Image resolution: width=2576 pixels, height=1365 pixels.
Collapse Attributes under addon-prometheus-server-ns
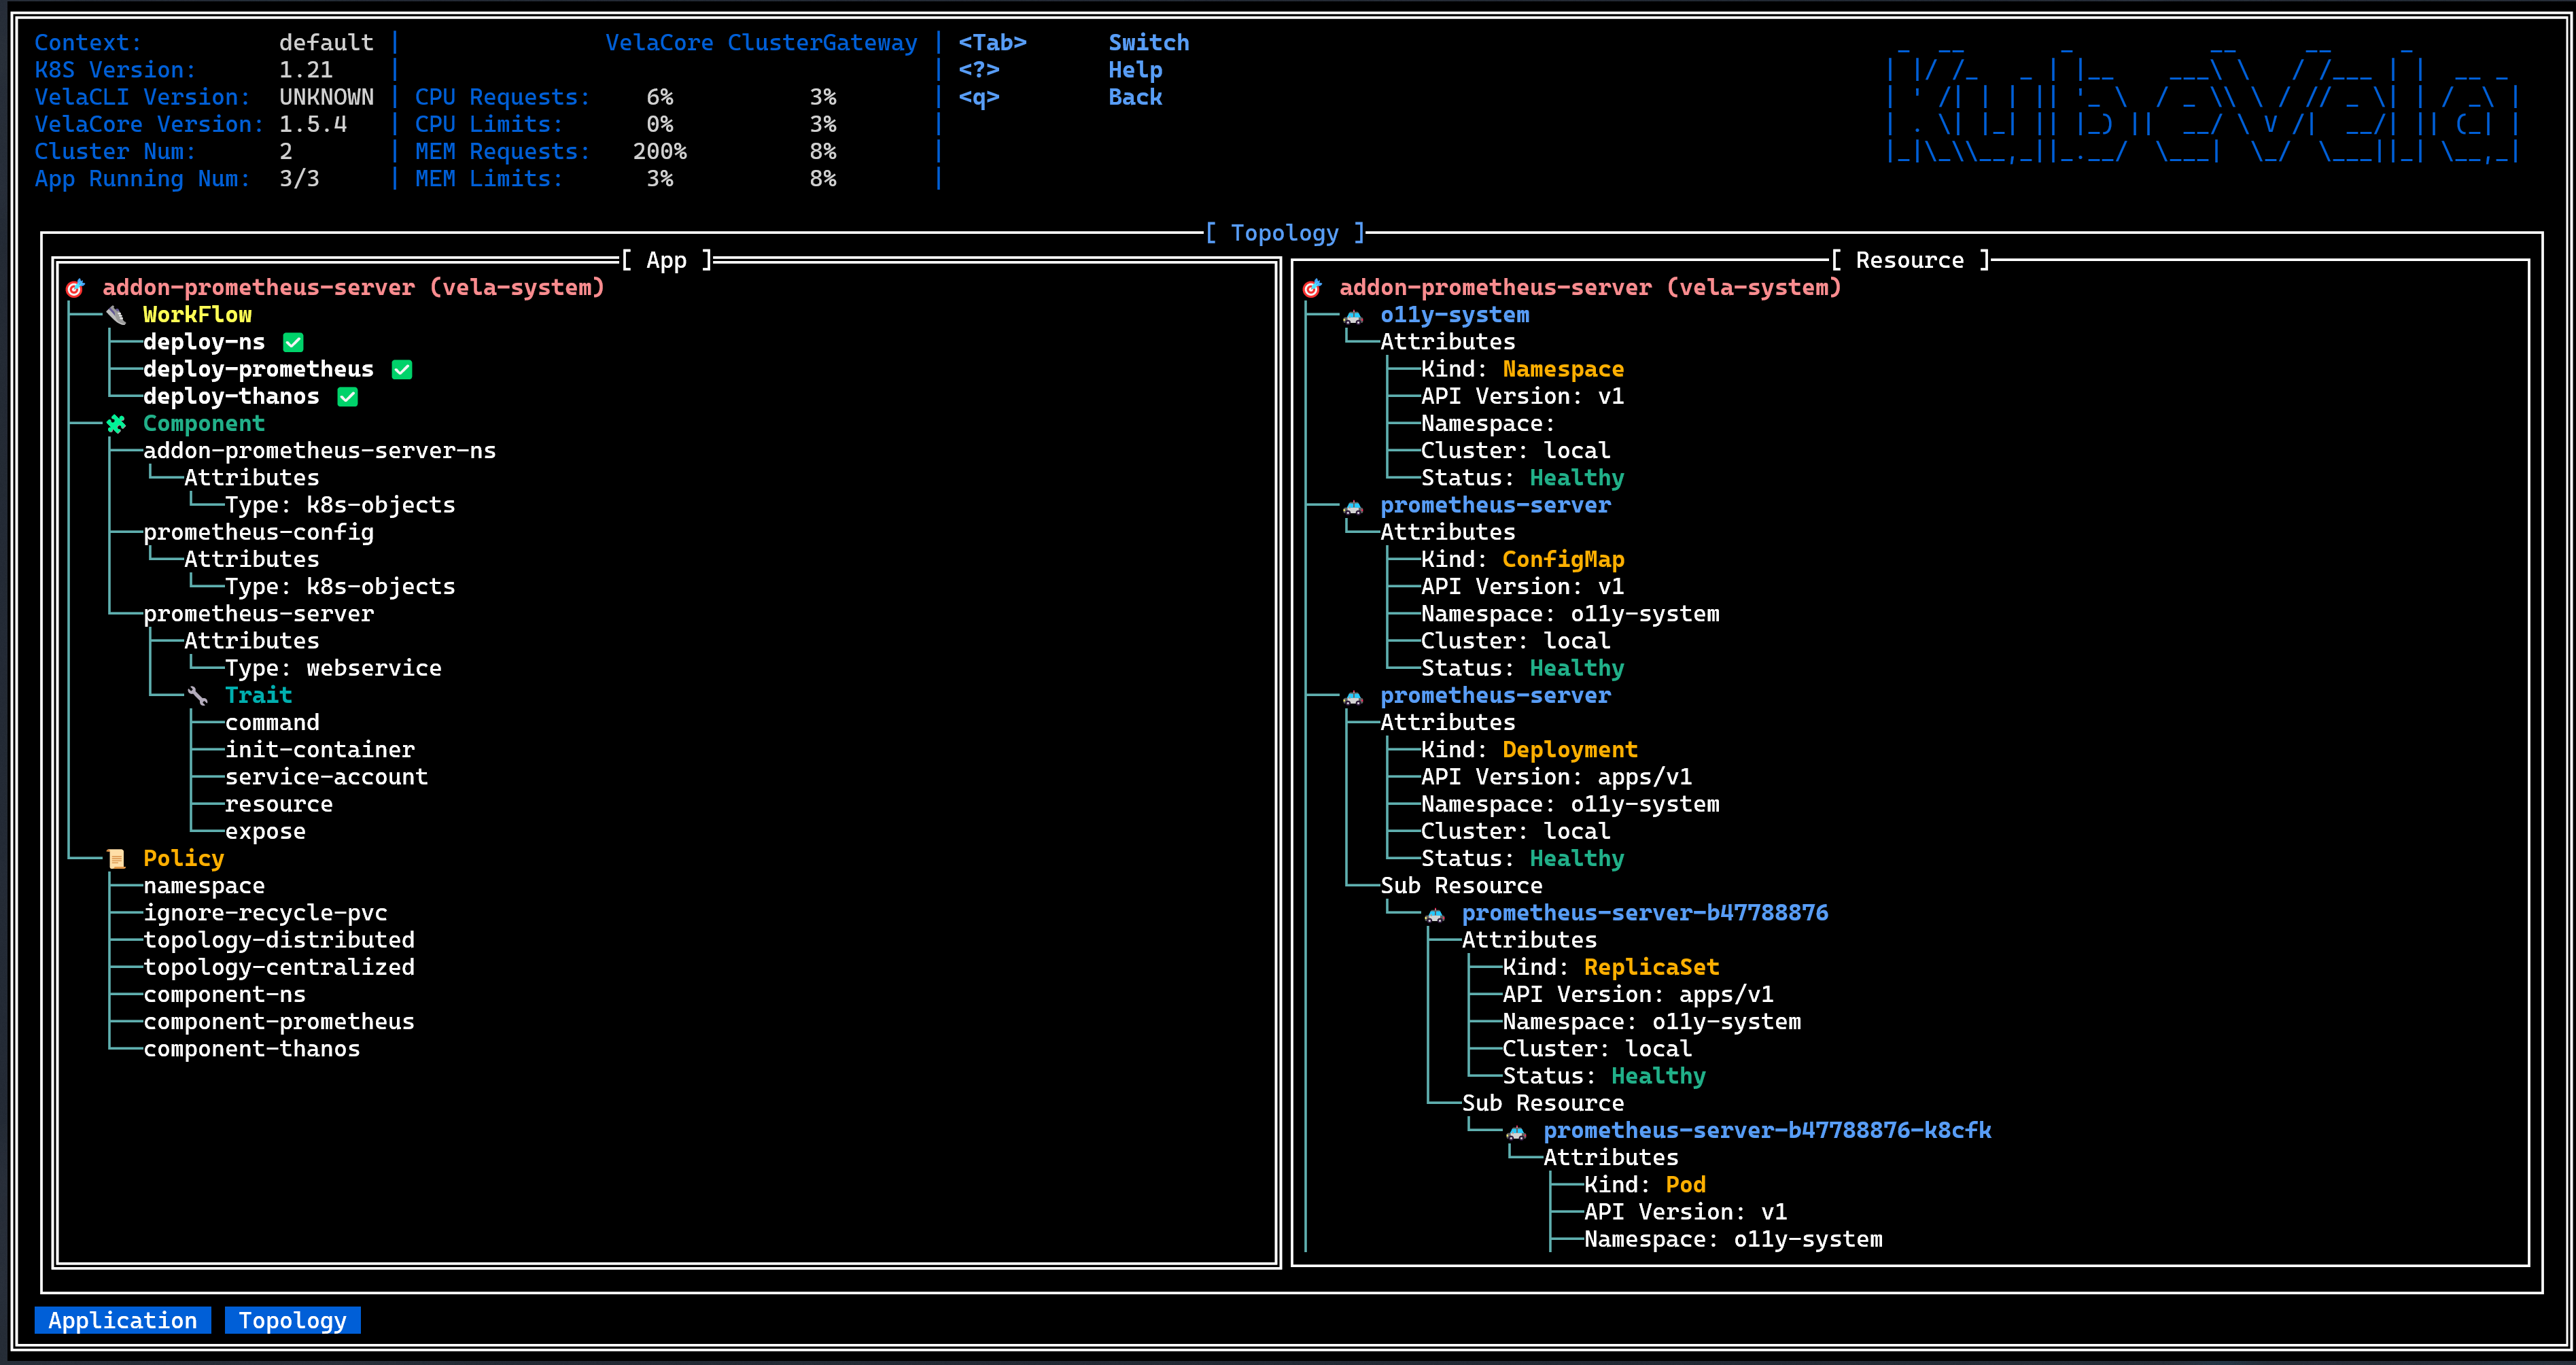(251, 478)
